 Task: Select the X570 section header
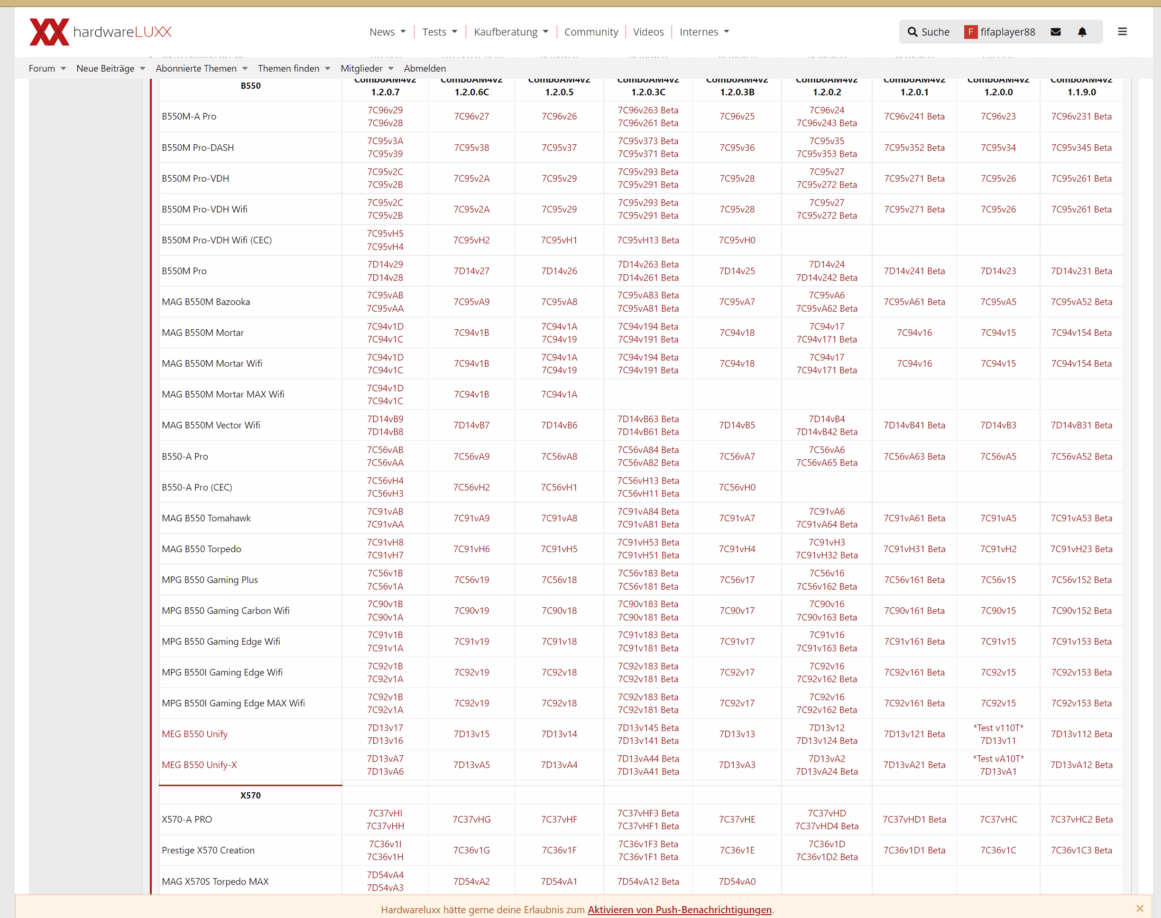tap(250, 796)
